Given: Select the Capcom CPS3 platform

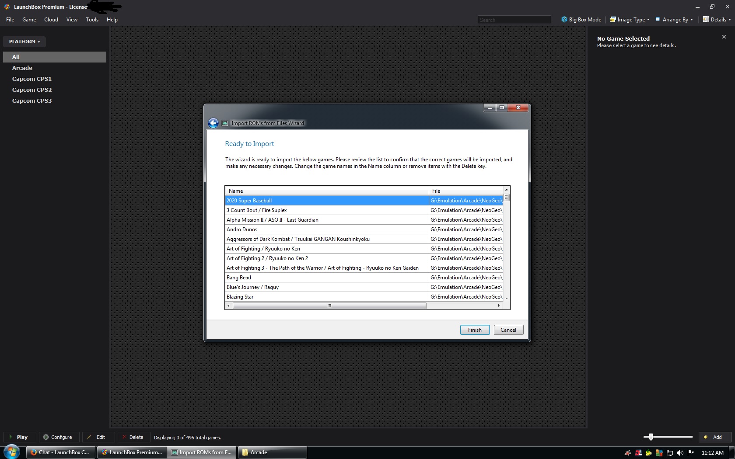Looking at the screenshot, I should (x=55, y=101).
